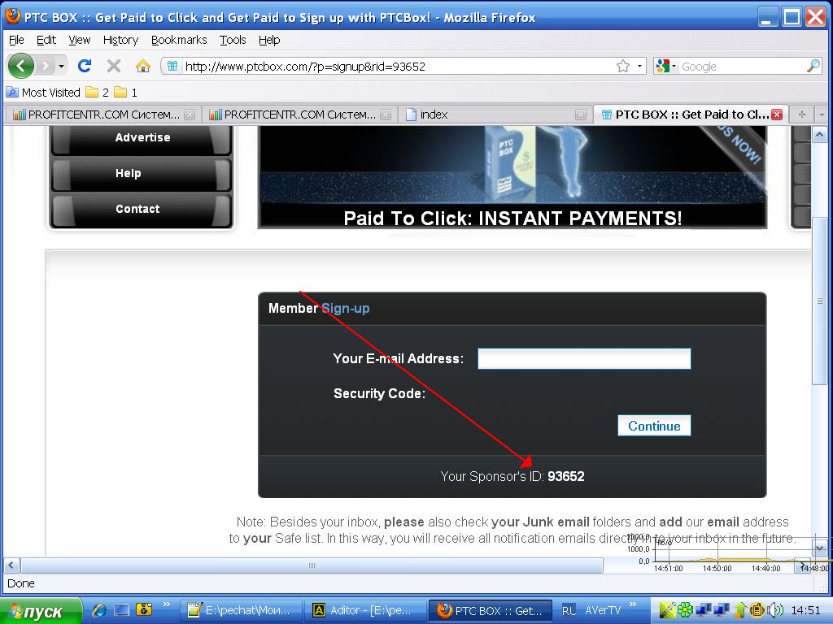Open the address bar history dropdown
Viewport: 833px width, 624px height.
coord(639,67)
